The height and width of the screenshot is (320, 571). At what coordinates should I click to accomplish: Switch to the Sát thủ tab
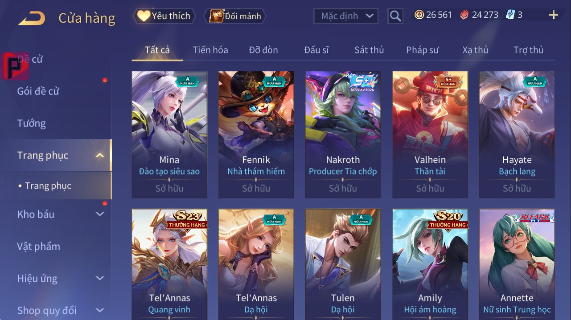coord(369,50)
